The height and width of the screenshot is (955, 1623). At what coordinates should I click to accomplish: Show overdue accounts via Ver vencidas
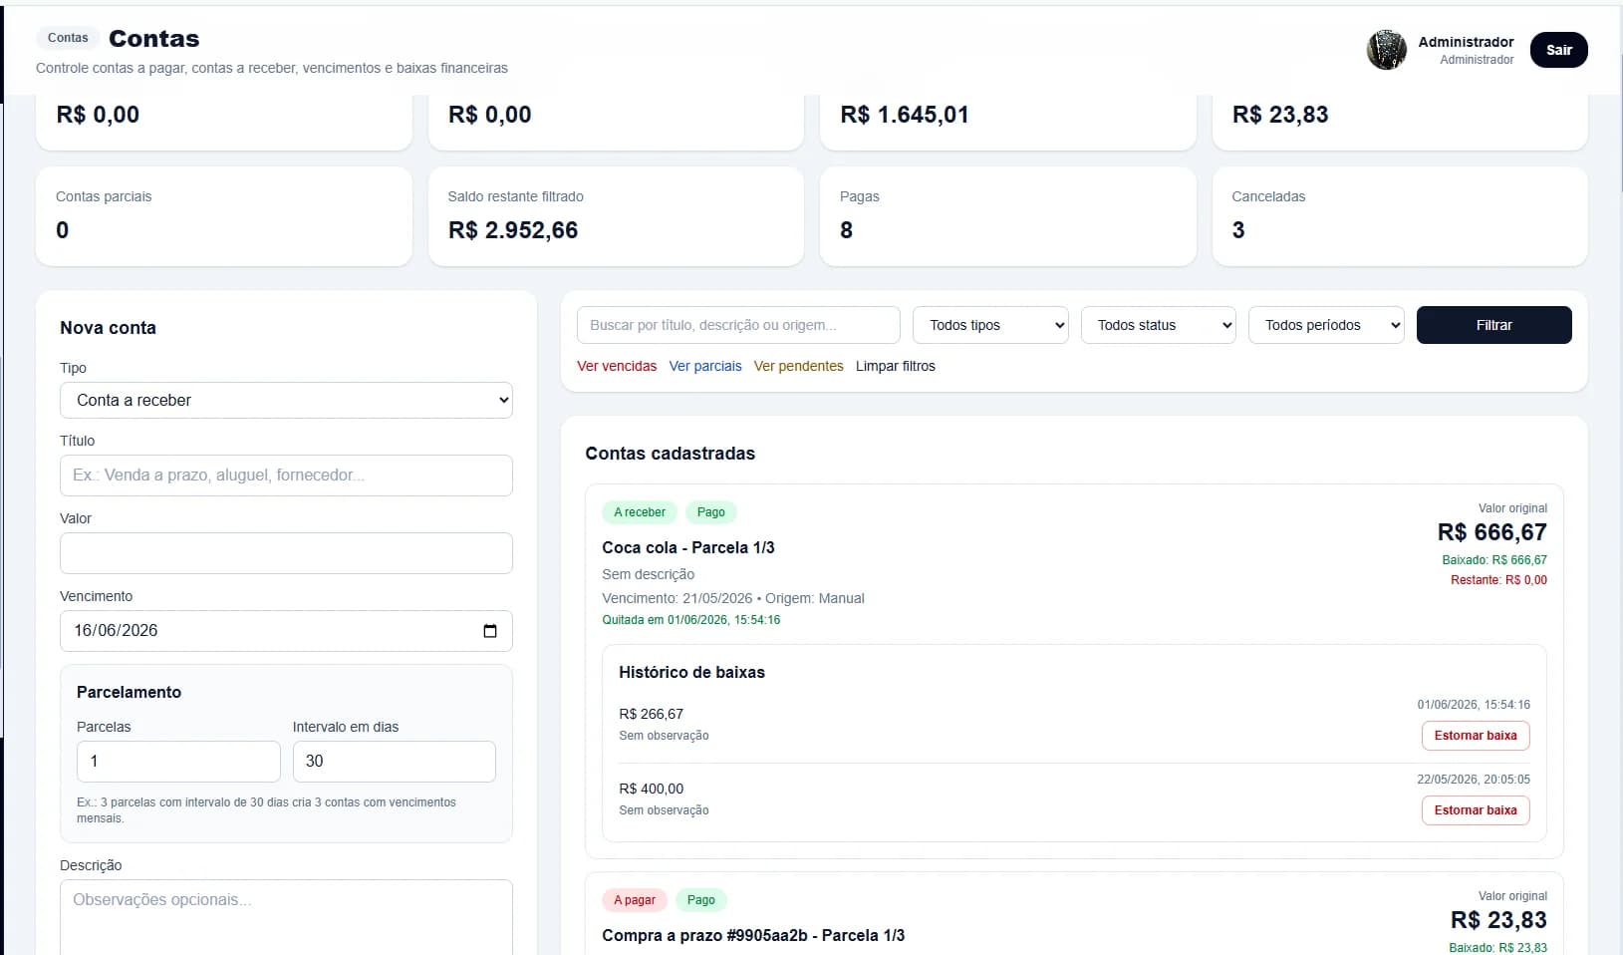(x=617, y=366)
